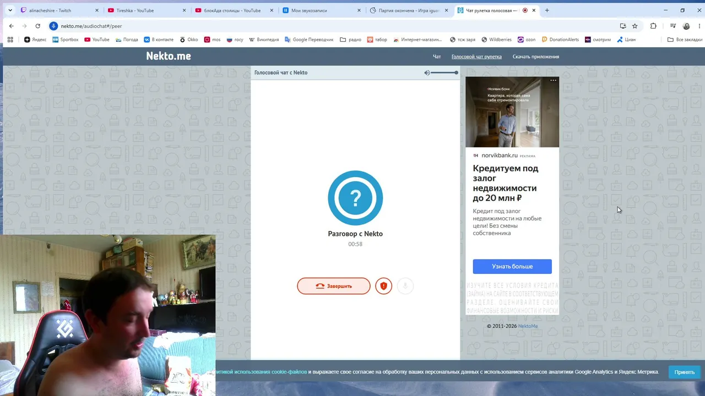This screenshot has width=705, height=396.
Task: Open the тсж заря bookmark
Action: pyautogui.click(x=462, y=40)
